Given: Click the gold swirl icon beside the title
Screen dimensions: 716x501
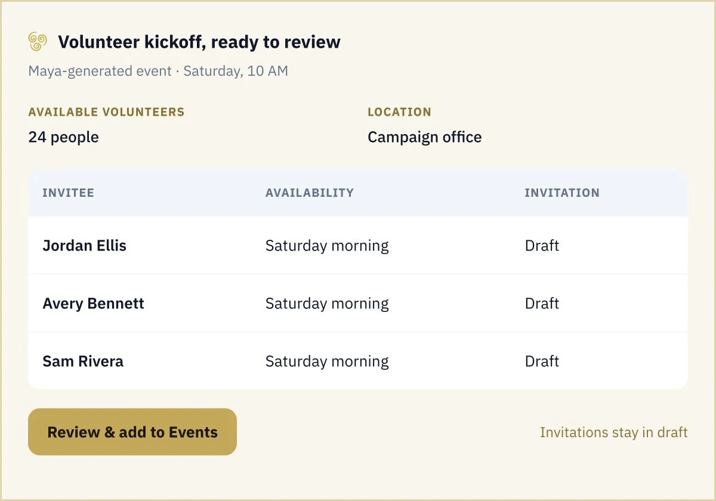Looking at the screenshot, I should coord(38,42).
